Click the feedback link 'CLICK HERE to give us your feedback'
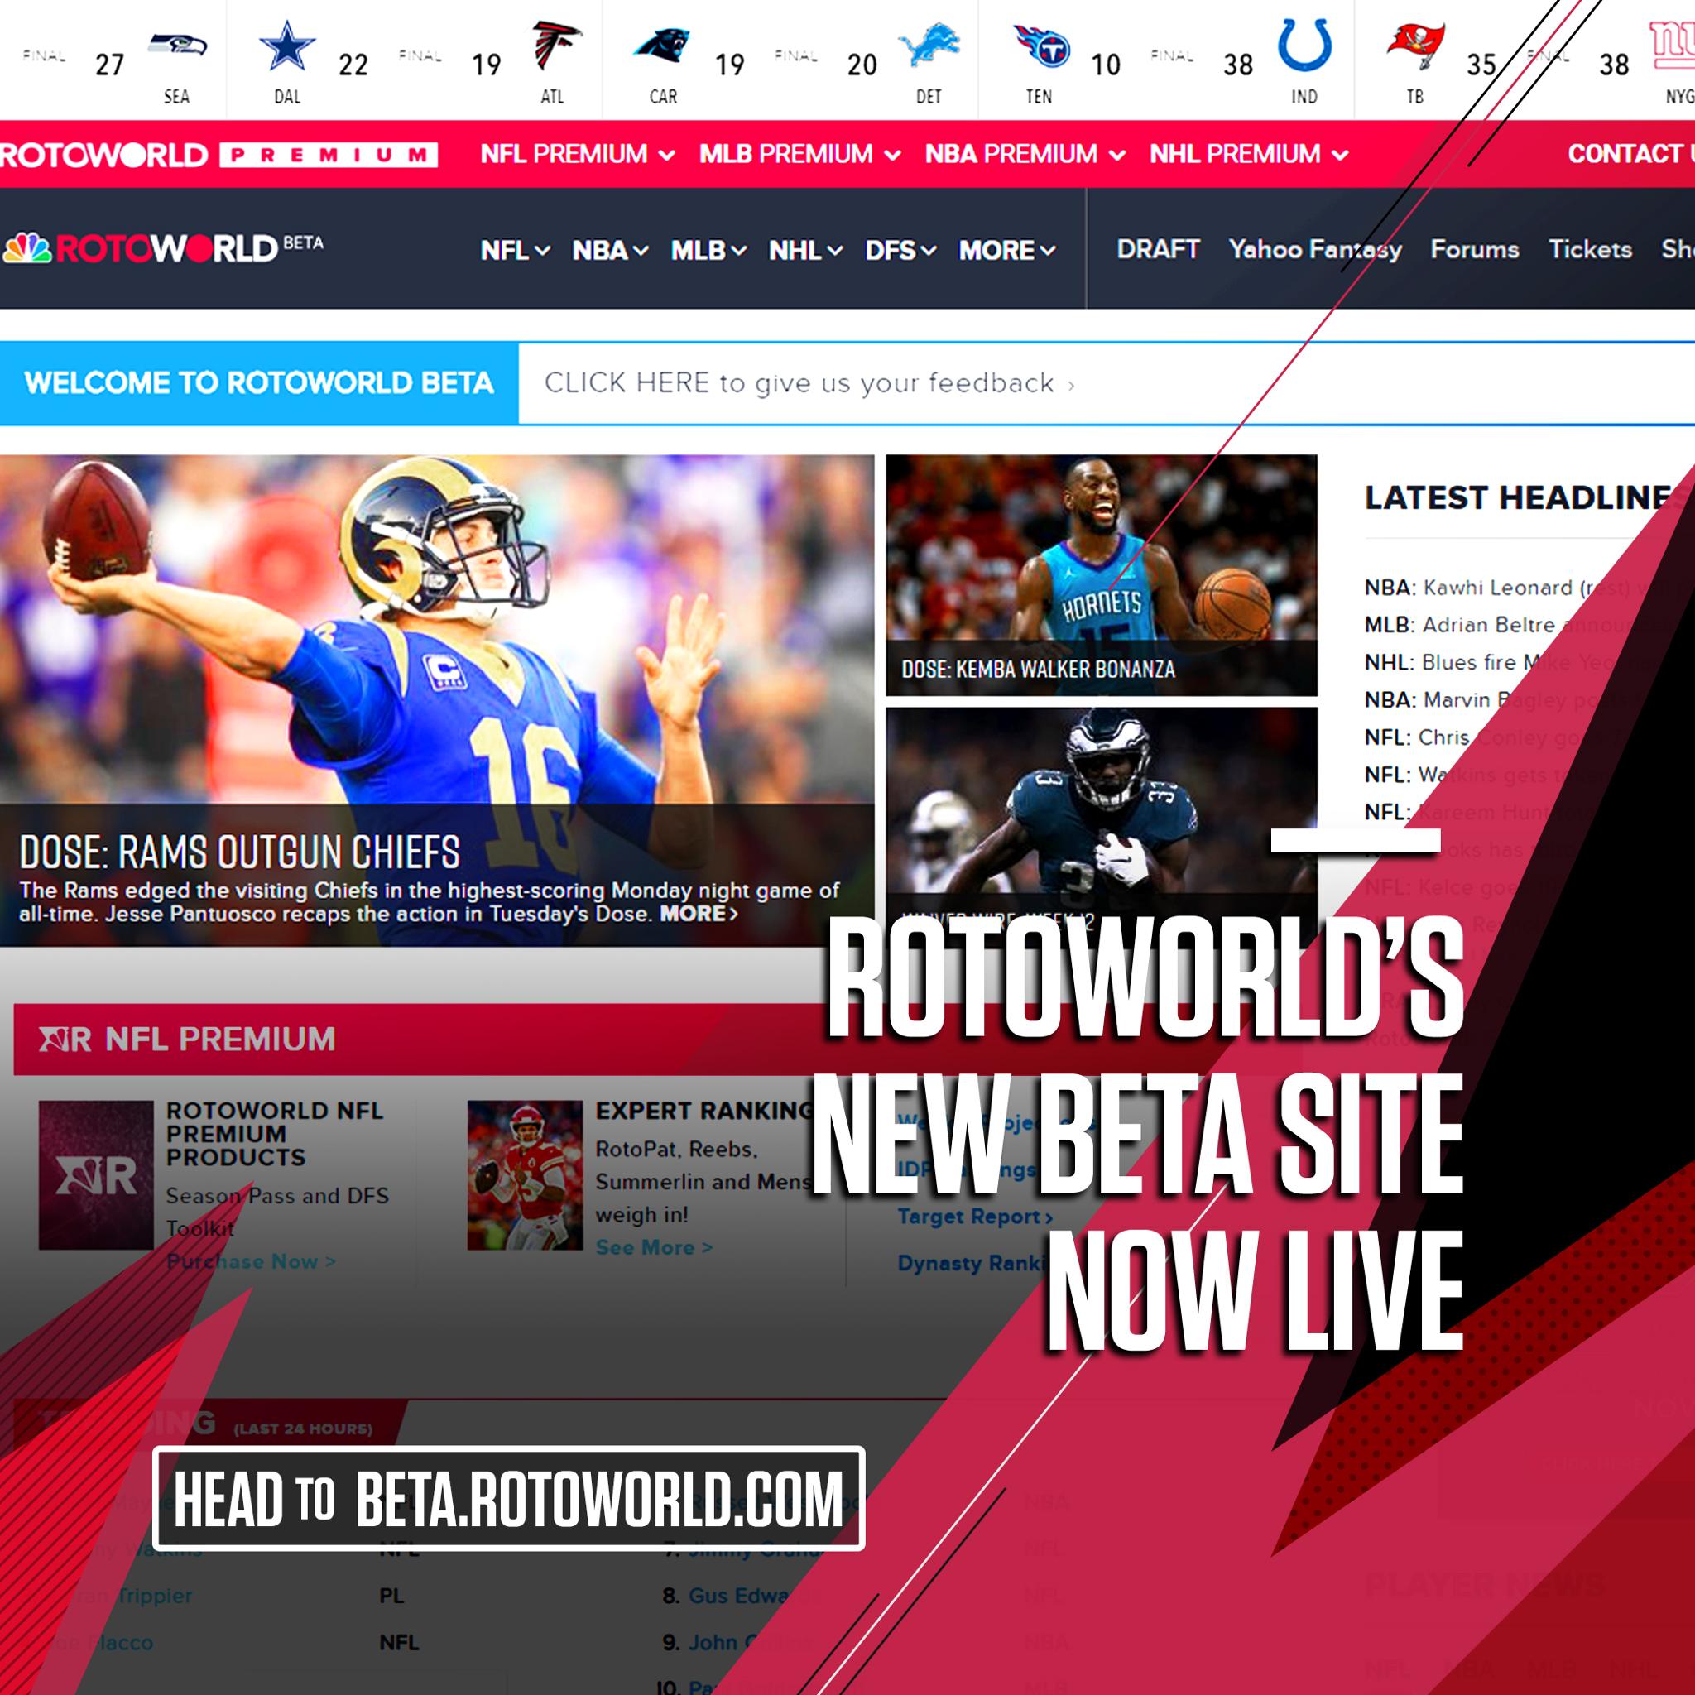Image resolution: width=1695 pixels, height=1695 pixels. pyautogui.click(x=809, y=383)
